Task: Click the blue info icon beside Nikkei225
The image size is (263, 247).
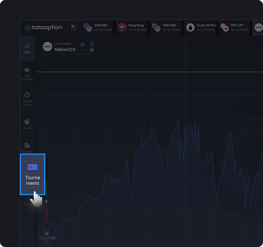Action: pyautogui.click(x=83, y=44)
